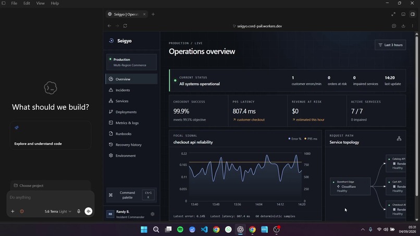The image size is (420, 236).
Task: Focus the Do anything prompt field
Action: (51, 197)
